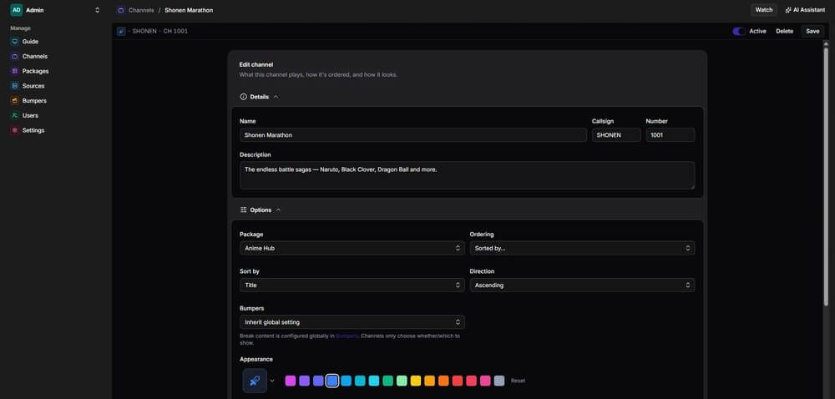Pick the fuchsia color swatch
Viewport: 835px width, 399px height.
point(291,381)
